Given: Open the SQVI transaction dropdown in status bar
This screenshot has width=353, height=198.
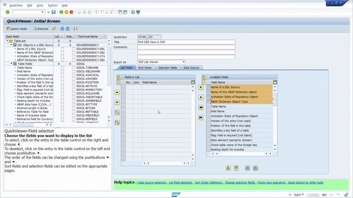Looking at the screenshot, I should point(303,195).
